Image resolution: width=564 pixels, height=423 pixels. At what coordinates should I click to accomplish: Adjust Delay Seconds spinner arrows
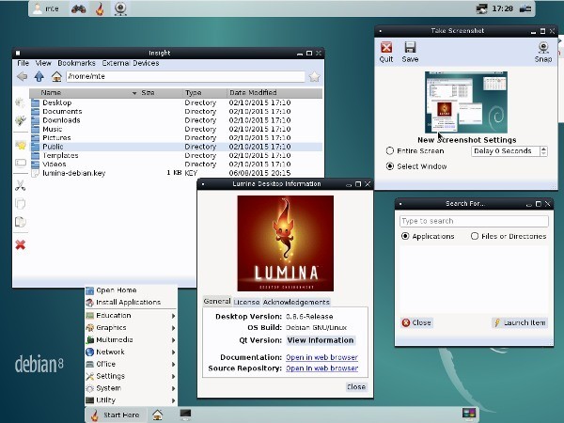coord(543,151)
